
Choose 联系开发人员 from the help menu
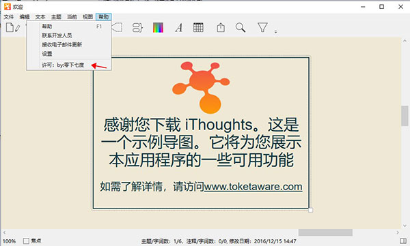point(69,35)
